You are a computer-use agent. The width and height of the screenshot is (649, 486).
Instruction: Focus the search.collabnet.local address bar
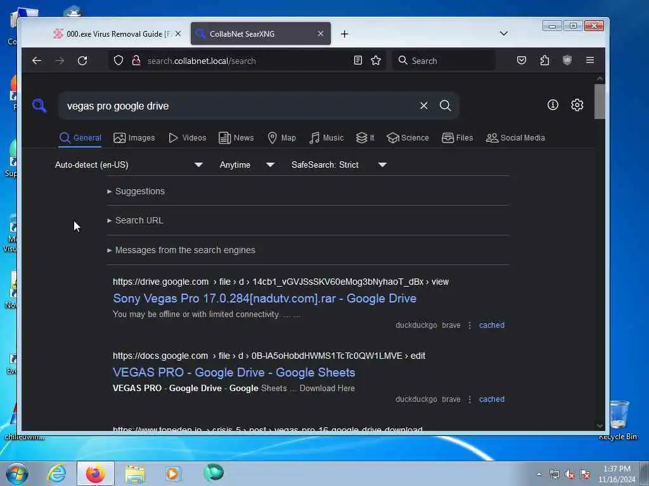click(247, 61)
